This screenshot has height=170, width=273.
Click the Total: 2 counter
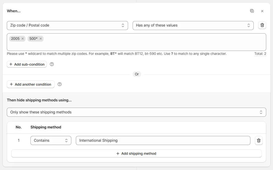pyautogui.click(x=260, y=54)
